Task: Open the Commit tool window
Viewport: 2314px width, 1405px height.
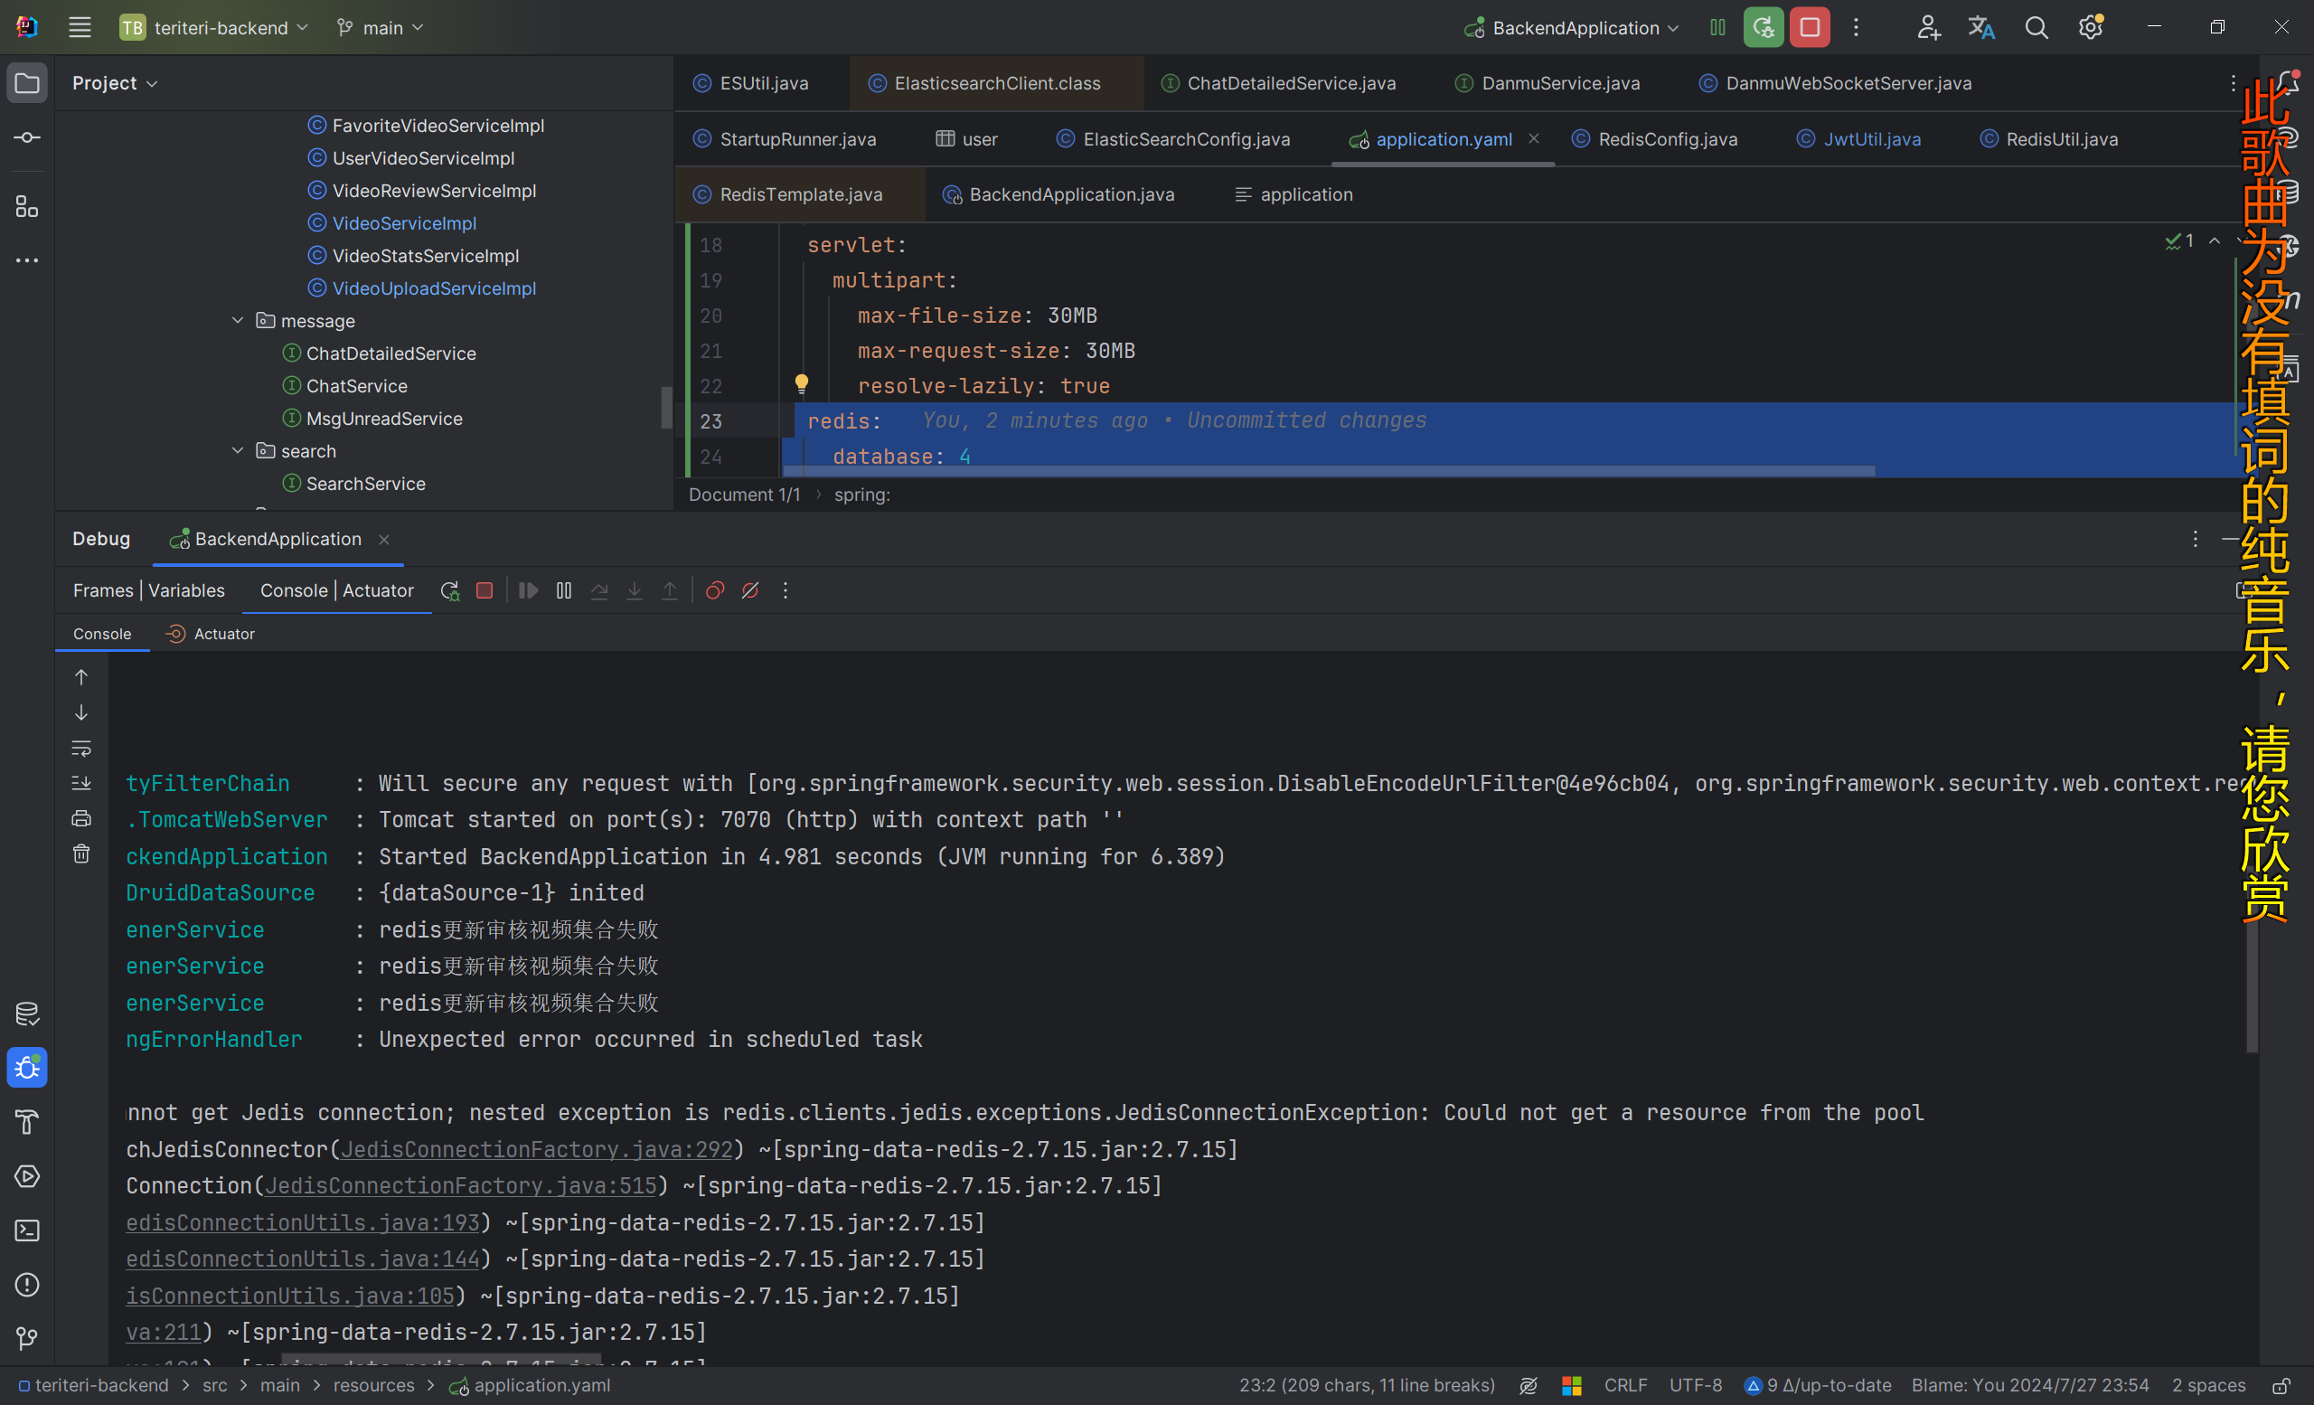Action: (x=27, y=138)
